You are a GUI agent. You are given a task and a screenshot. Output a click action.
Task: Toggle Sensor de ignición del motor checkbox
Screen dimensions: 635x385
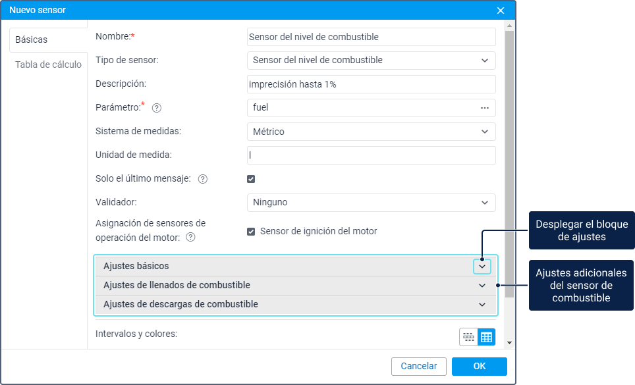(x=251, y=232)
